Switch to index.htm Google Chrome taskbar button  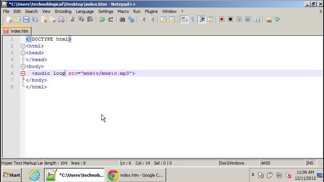pos(136,175)
